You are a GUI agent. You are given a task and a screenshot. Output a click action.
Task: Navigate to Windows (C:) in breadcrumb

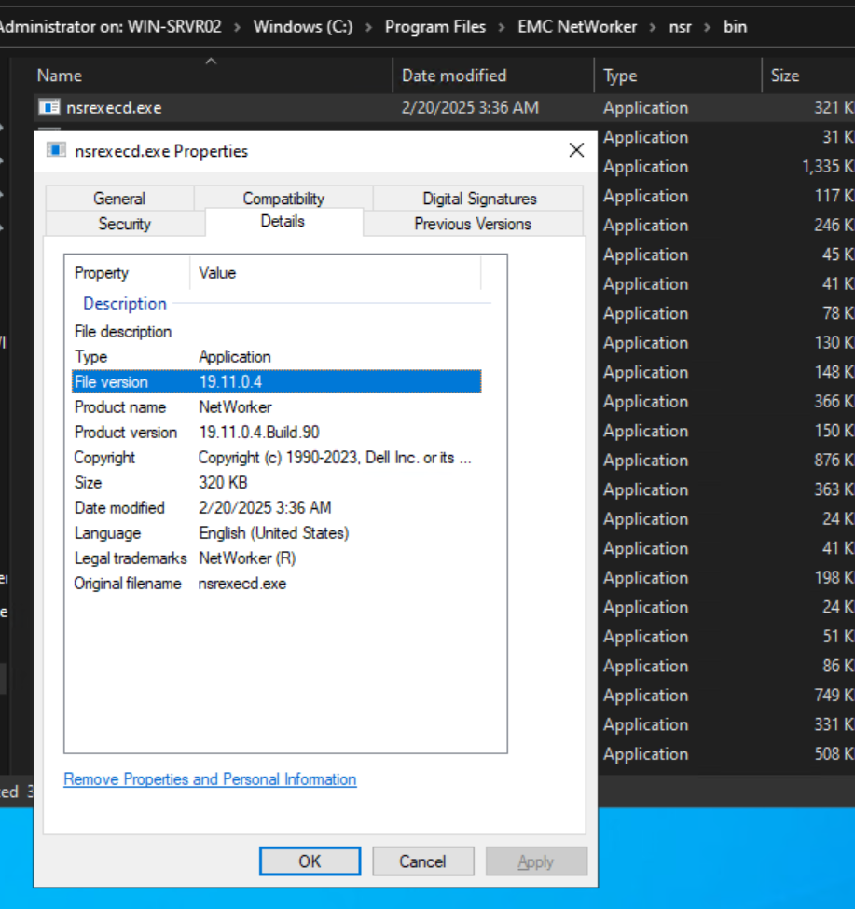click(303, 27)
